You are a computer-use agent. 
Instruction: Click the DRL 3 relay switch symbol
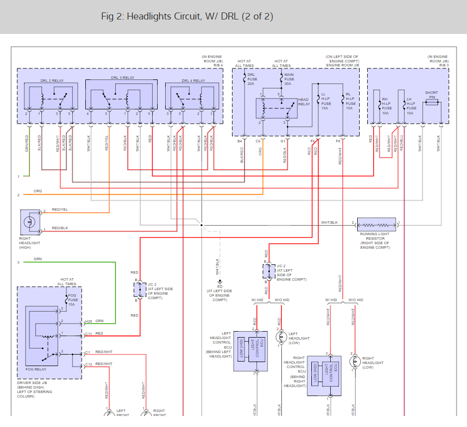click(x=107, y=99)
